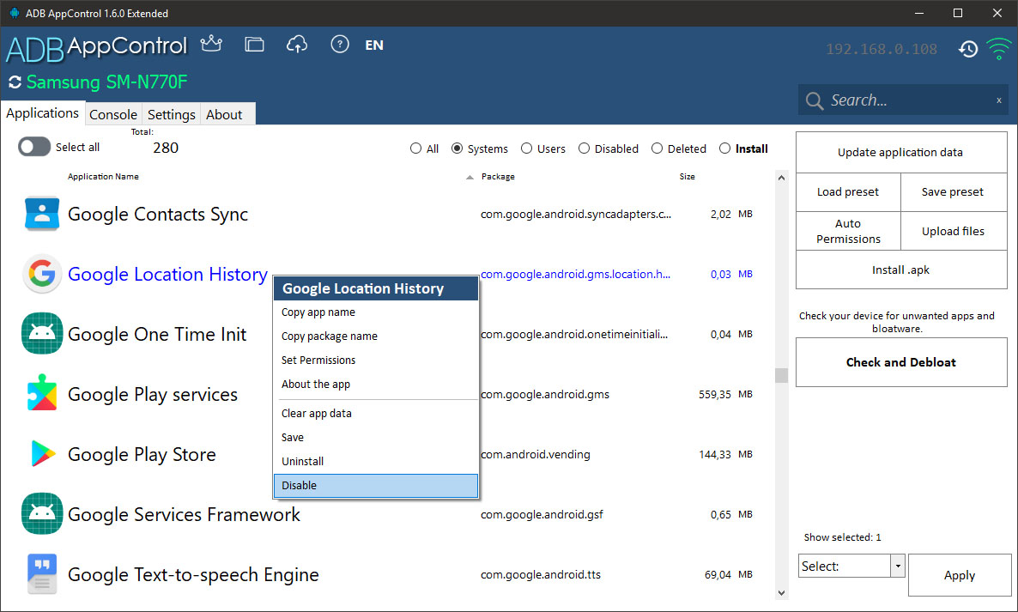The width and height of the screenshot is (1018, 612).
Task: Click the Google Play Store app icon
Action: coord(42,454)
